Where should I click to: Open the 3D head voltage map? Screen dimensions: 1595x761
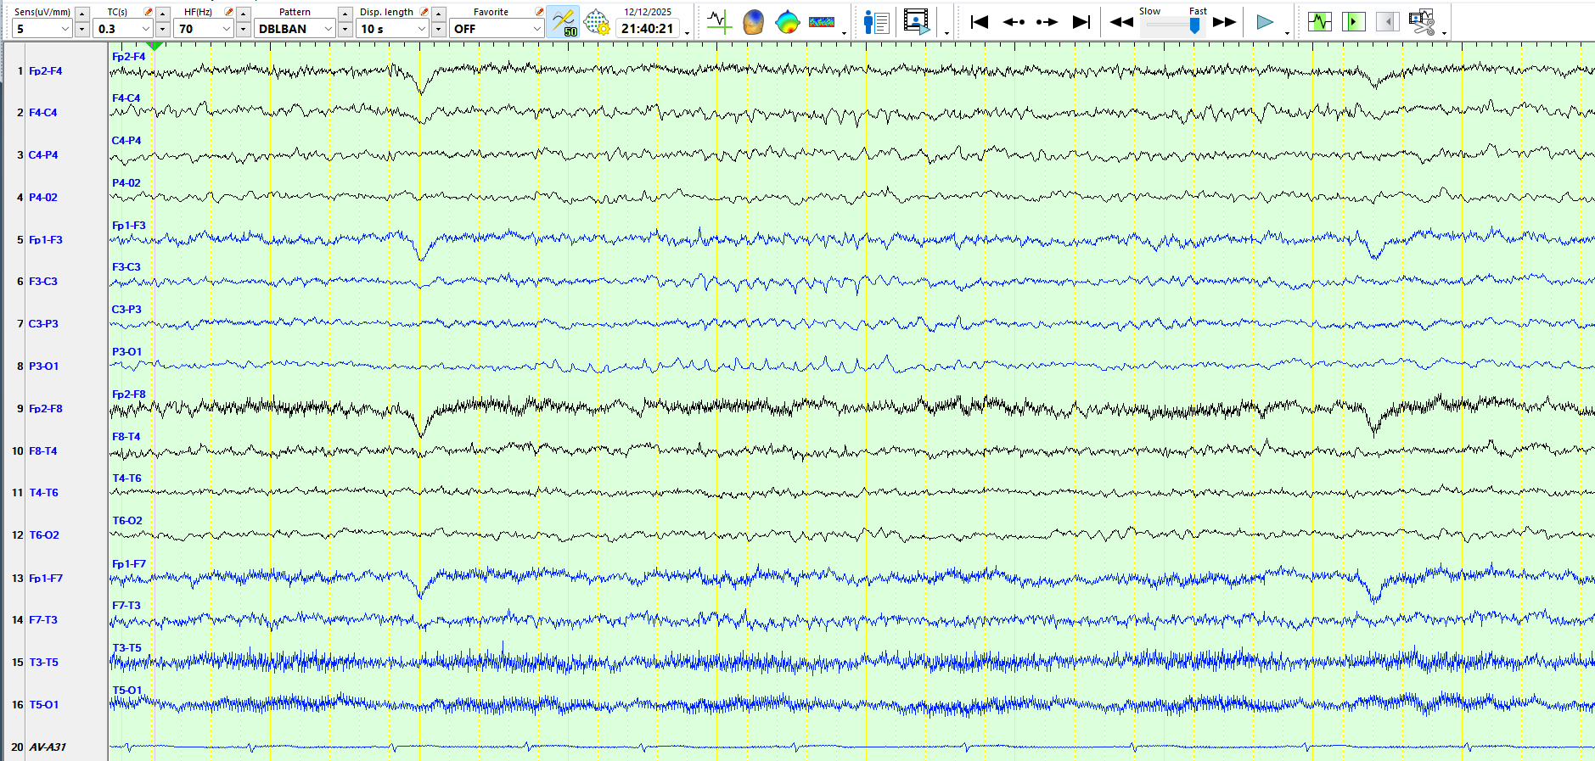pyautogui.click(x=753, y=21)
